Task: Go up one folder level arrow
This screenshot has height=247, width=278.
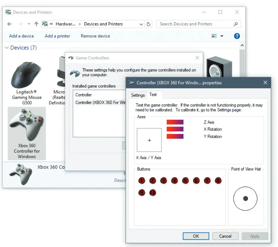Action: 36,24
